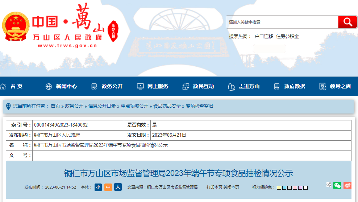This screenshot has height=202, width=358.
Task: Select the yellow eye-protection color swatch
Action: point(279,187)
